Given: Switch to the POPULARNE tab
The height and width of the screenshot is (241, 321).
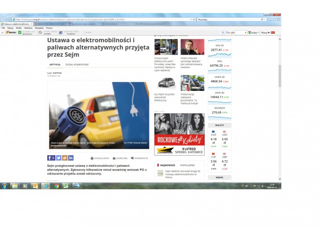Looking at the screenshot, I should 187,165.
